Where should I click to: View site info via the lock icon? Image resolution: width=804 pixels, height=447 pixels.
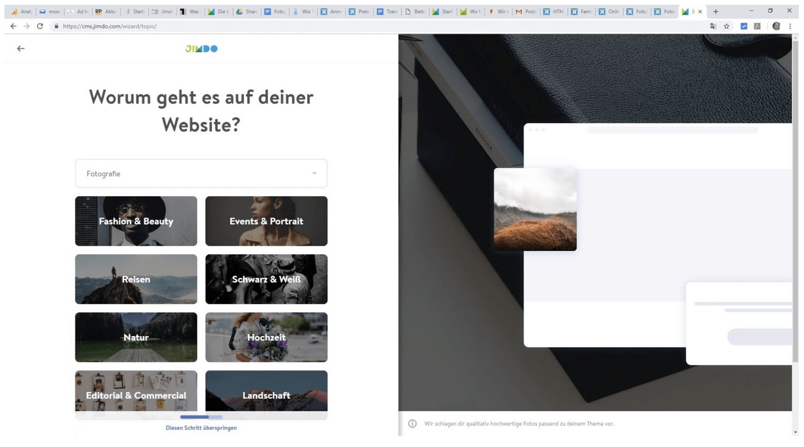coord(56,26)
